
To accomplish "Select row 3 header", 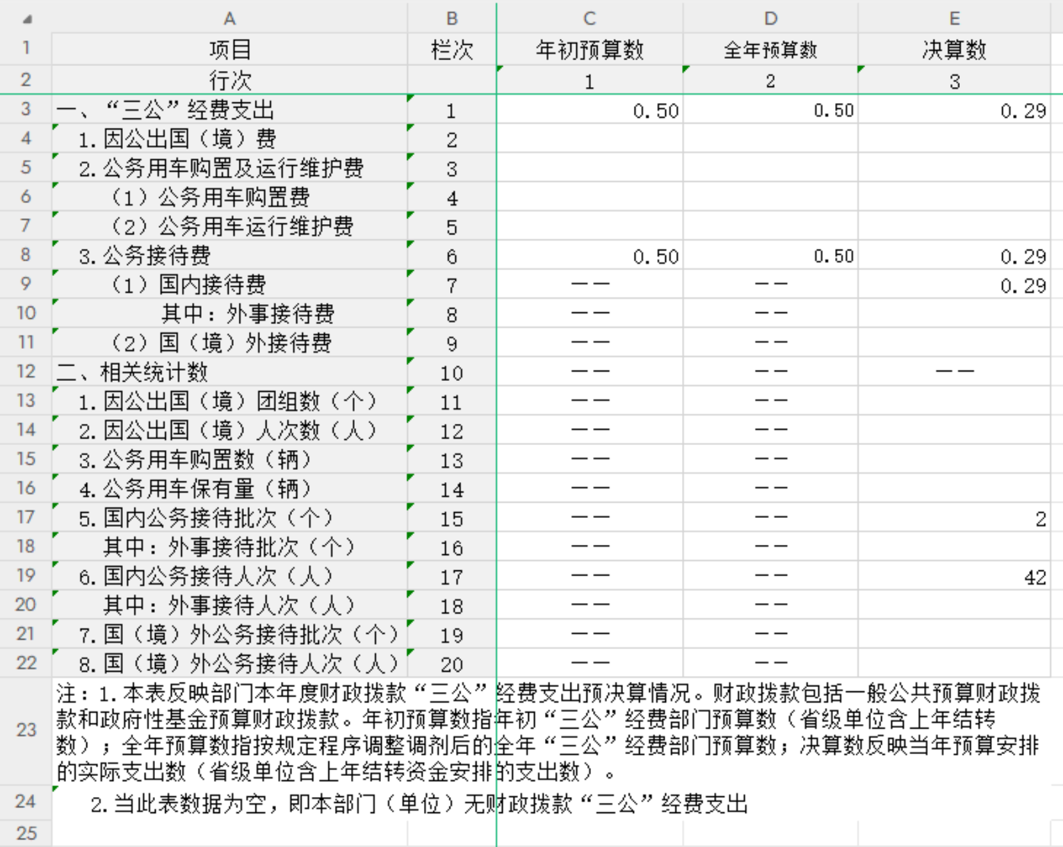I will [26, 109].
